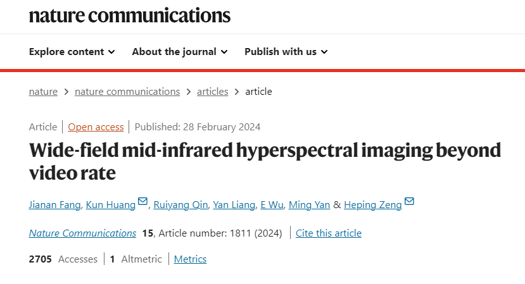Image resolution: width=525 pixels, height=284 pixels.
Task: Click the Open access link
Action: [96, 127]
